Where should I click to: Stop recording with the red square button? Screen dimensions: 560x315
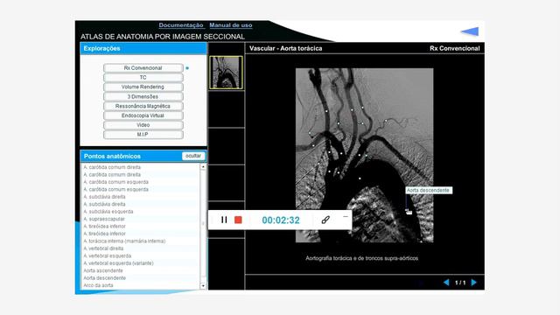(238, 220)
